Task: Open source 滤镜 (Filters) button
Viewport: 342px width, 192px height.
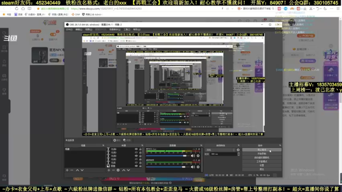Action: tap(127, 140)
